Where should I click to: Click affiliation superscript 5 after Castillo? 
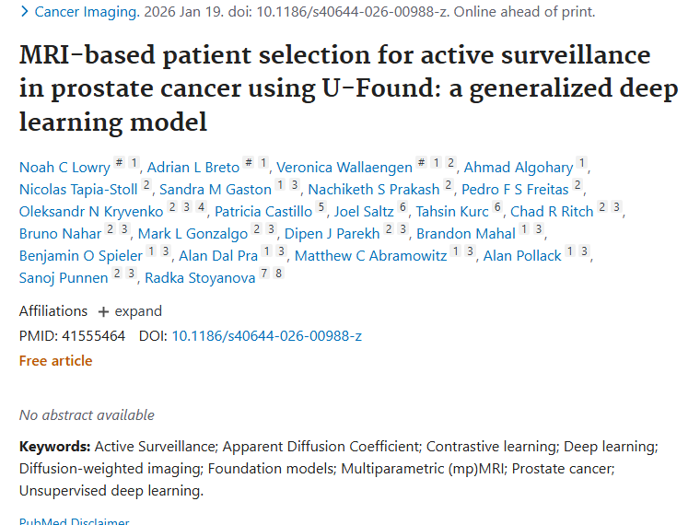[321, 209]
